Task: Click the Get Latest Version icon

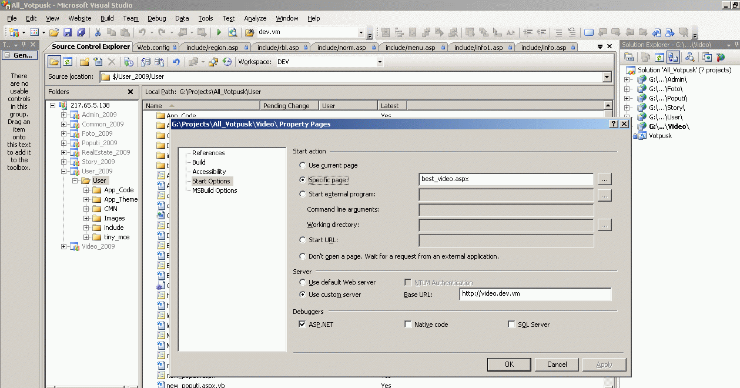Action: 129,62
